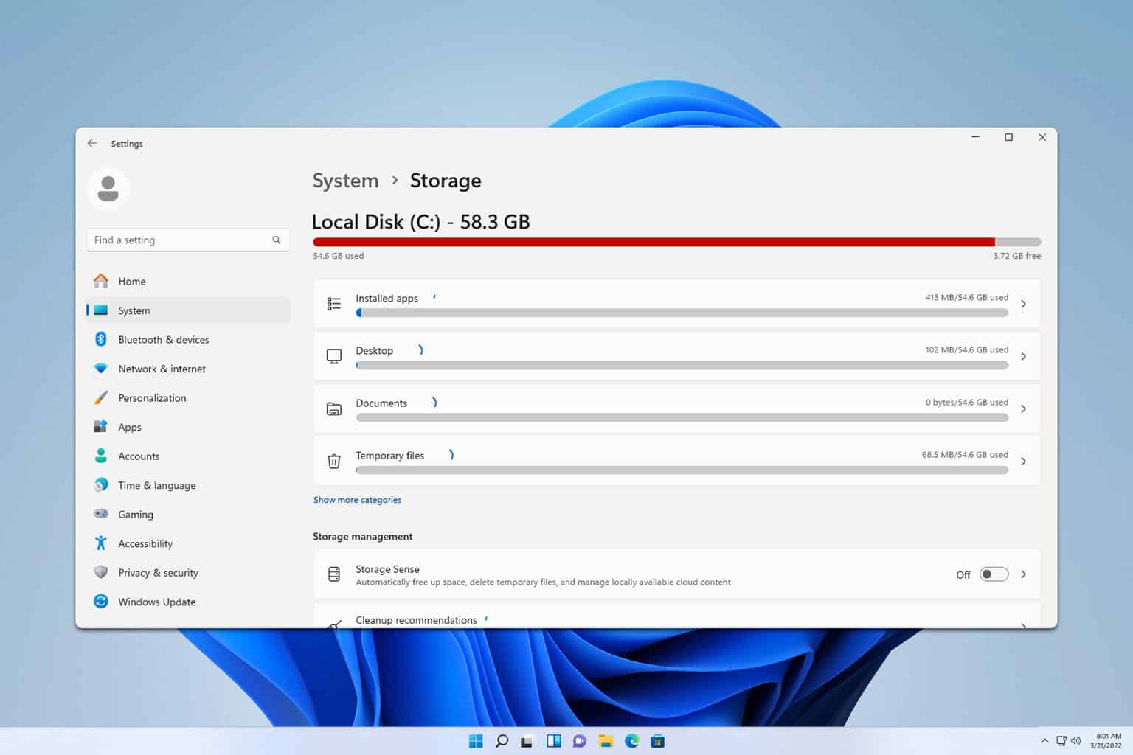The height and width of the screenshot is (755, 1133).
Task: Open the Chat app from taskbar
Action: [579, 741]
